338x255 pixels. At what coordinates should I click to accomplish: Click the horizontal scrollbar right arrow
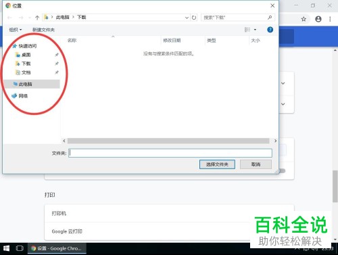click(x=275, y=141)
